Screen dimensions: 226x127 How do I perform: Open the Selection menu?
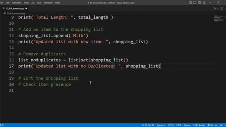tap(17, 2)
